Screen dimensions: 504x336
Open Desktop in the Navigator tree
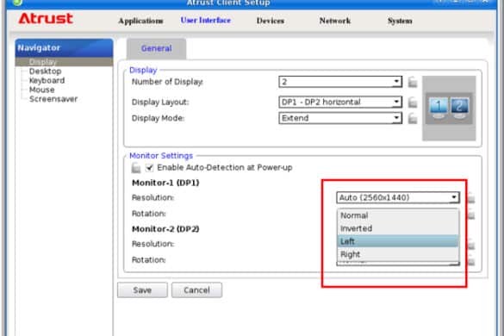45,71
